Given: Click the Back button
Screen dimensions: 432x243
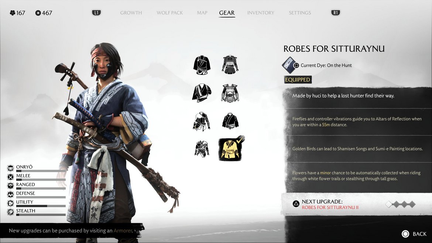Looking at the screenshot, I should [414, 234].
